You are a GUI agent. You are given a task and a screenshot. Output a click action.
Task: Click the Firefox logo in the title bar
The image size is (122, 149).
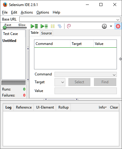tap(5, 5)
